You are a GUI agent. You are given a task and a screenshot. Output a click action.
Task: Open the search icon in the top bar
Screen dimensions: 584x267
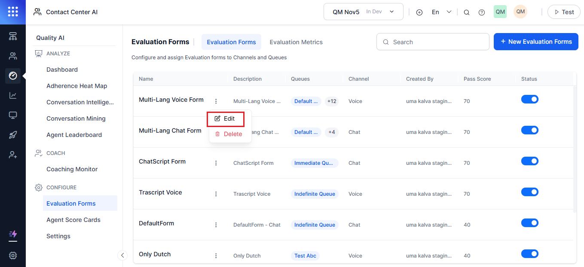467,12
